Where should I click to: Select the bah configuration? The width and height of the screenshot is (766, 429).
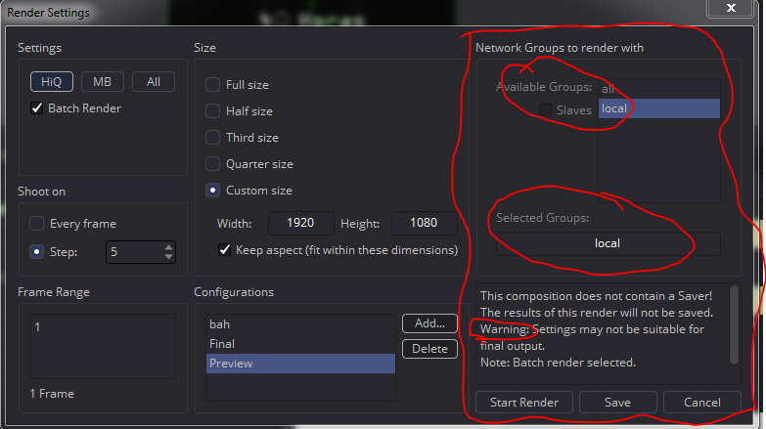(x=300, y=324)
